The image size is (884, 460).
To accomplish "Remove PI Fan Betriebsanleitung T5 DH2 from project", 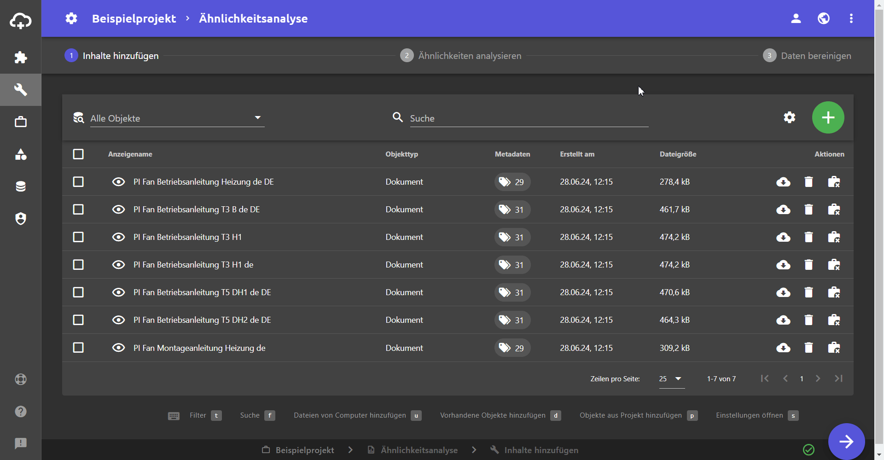I will 834,320.
